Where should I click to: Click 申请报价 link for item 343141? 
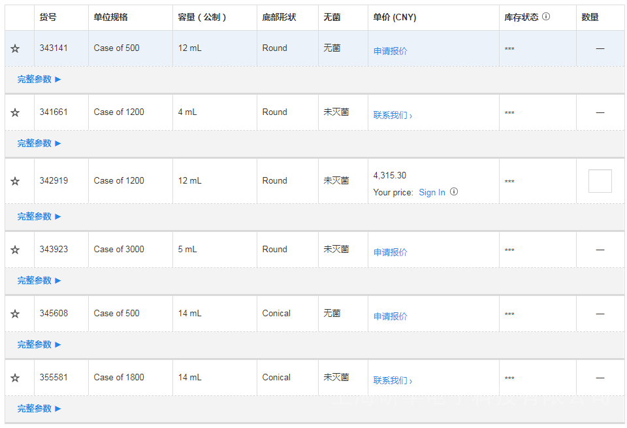coord(390,51)
